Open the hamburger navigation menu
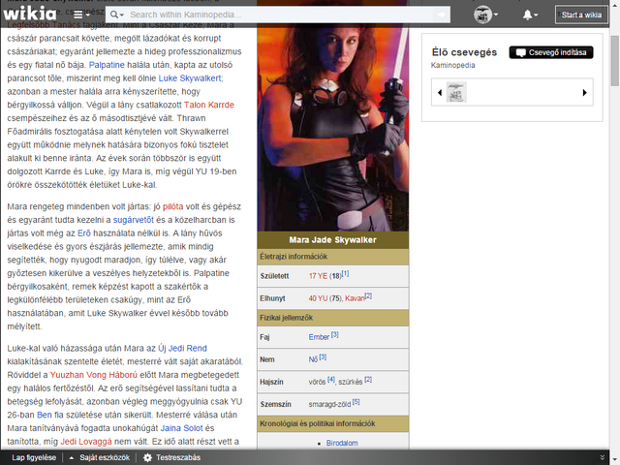This screenshot has width=620, height=465. point(80,15)
